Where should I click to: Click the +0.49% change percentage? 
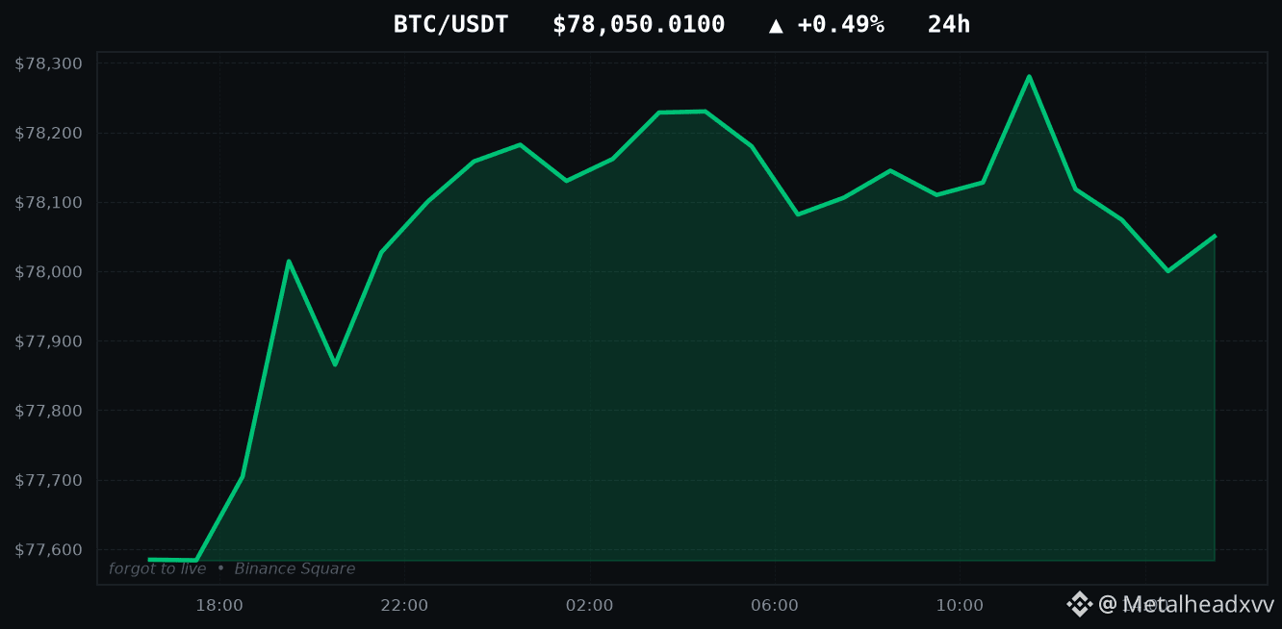[840, 25]
